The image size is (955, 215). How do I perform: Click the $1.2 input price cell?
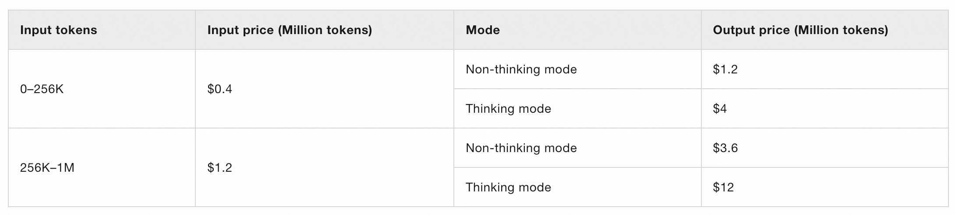point(219,168)
